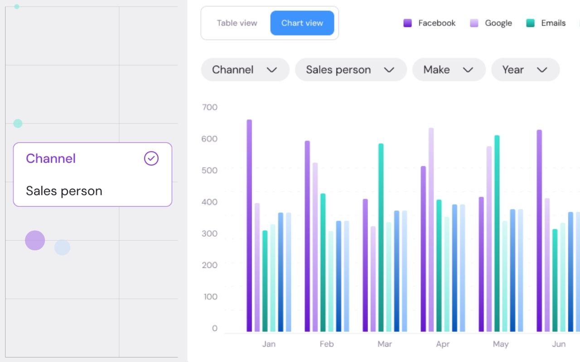Open the Year filter dropdown
Image resolution: width=580 pixels, height=362 pixels.
click(525, 70)
